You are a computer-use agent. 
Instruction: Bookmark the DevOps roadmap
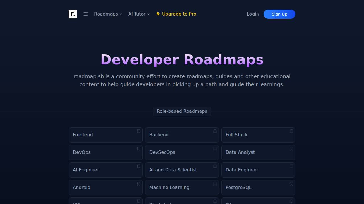pyautogui.click(x=138, y=149)
